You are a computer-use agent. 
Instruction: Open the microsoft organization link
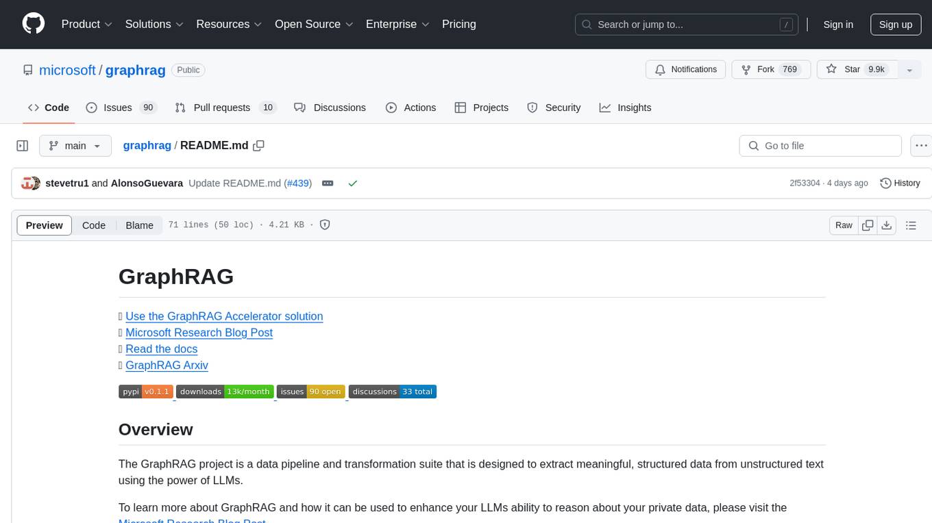point(67,70)
